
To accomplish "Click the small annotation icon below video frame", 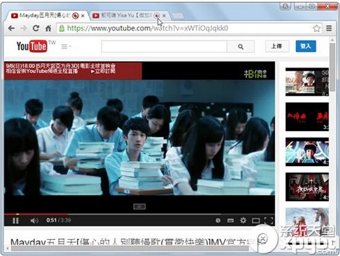I will [x=139, y=207].
